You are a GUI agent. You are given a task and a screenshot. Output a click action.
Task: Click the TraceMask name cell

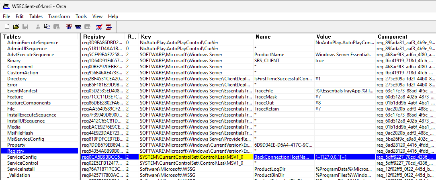click(284, 97)
